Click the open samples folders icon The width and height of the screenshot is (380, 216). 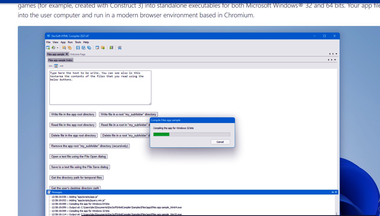[70, 48]
